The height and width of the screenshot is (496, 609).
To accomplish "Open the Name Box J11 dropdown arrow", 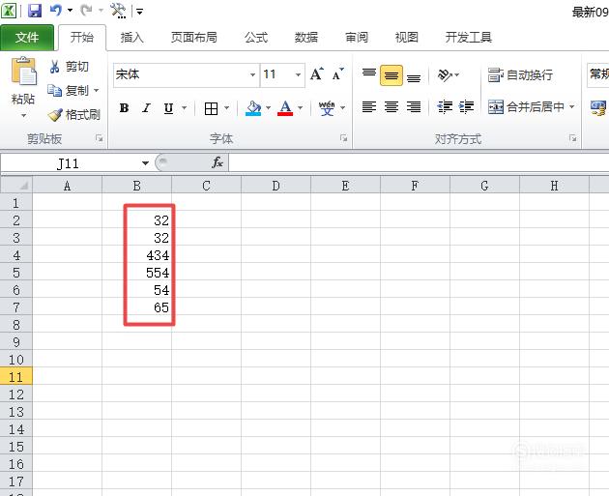I will 145,163.
